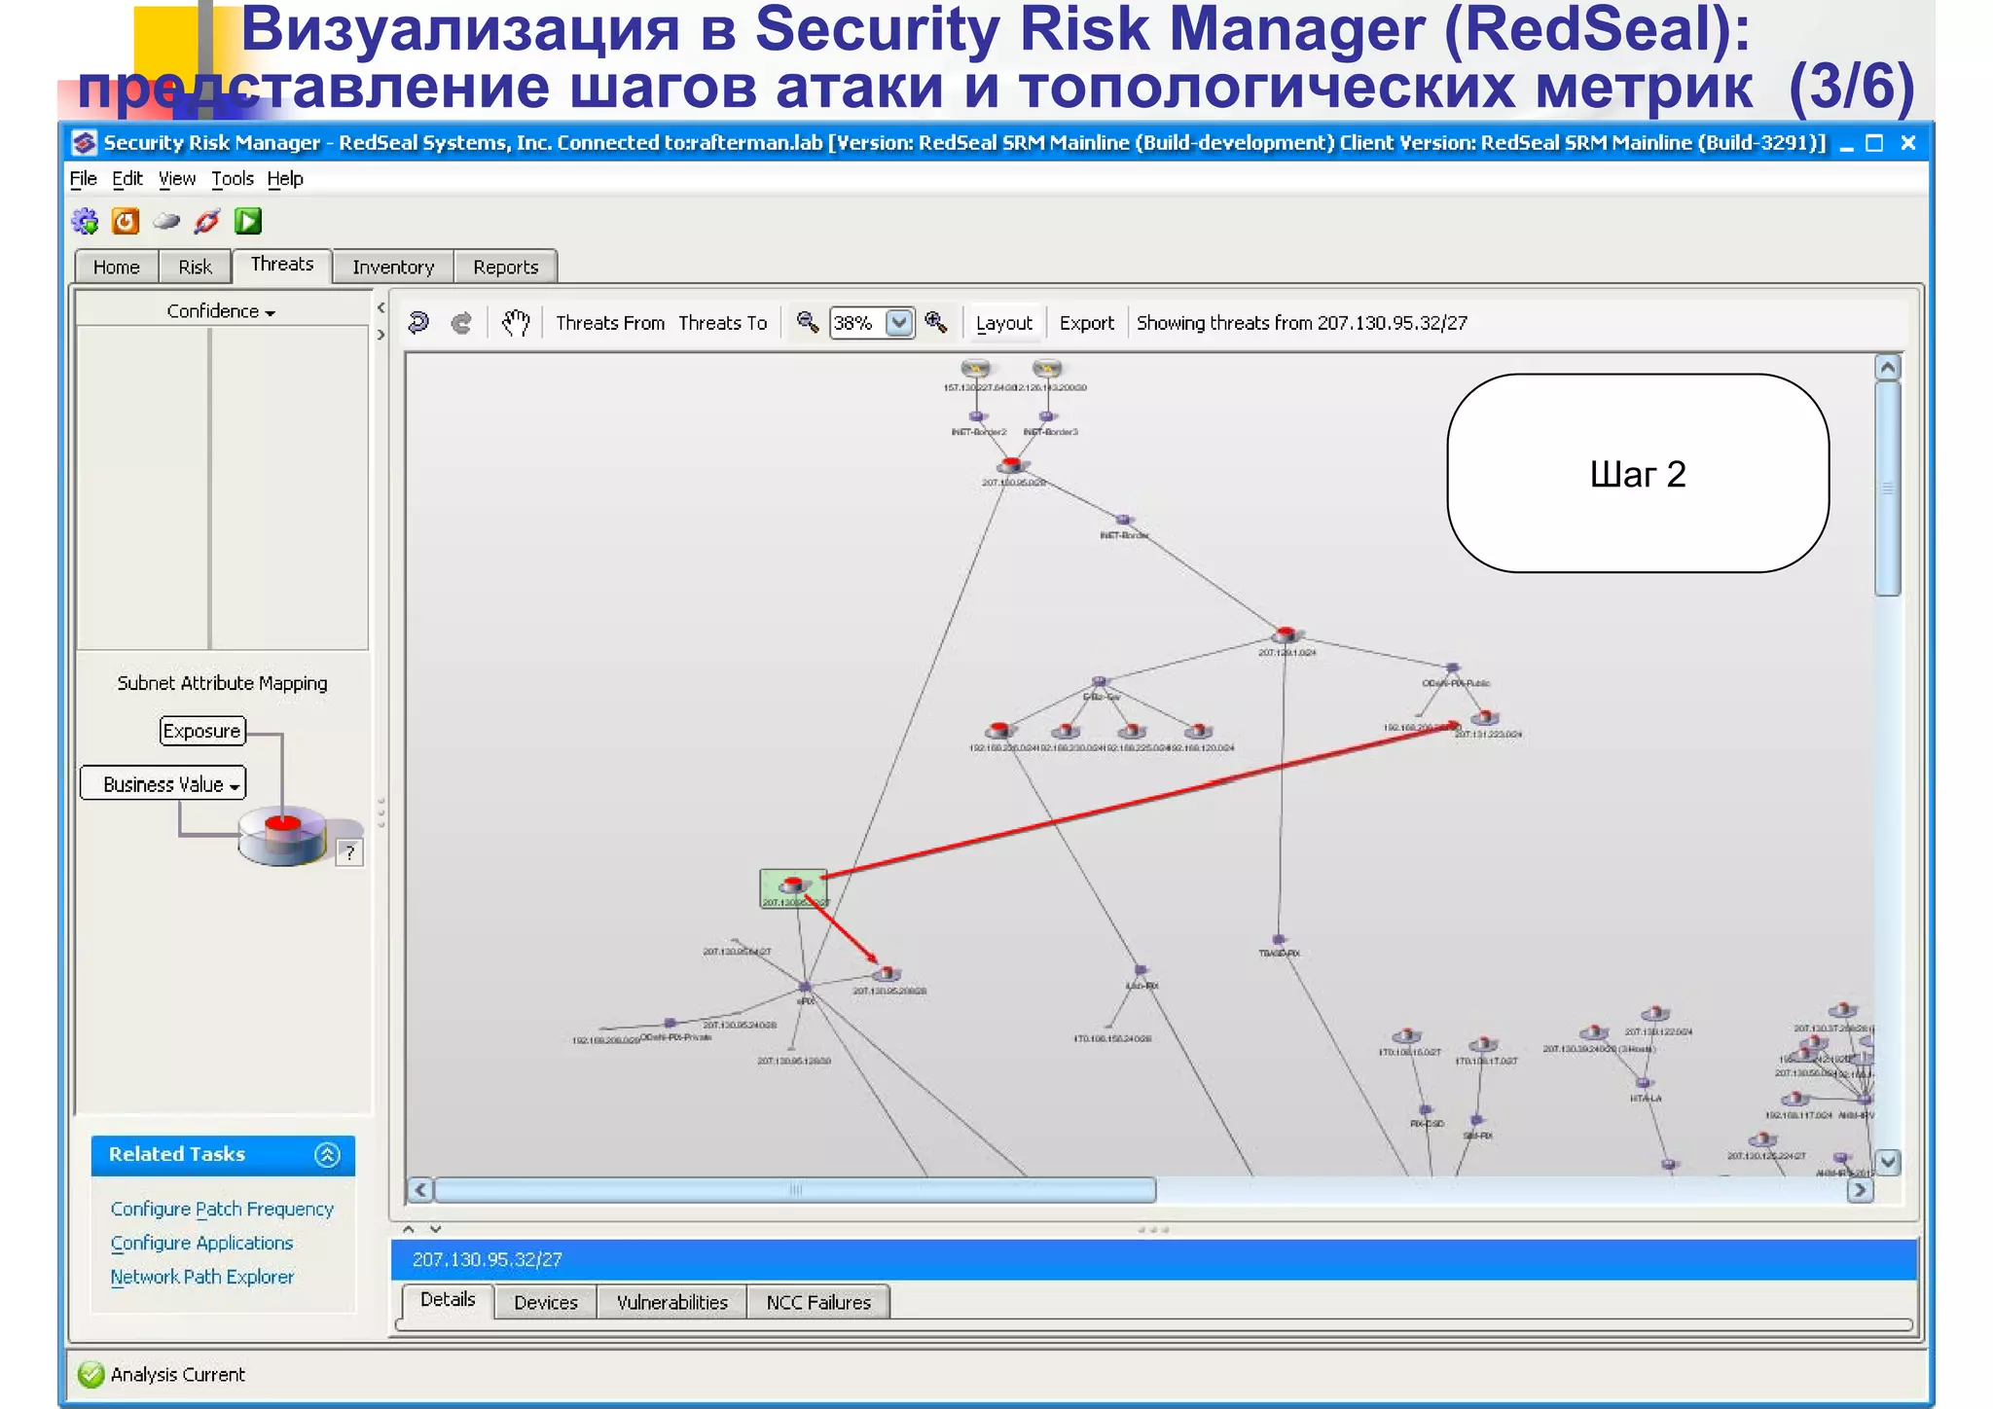The height and width of the screenshot is (1409, 1993).
Task: Click the Threats To button
Action: tap(723, 322)
